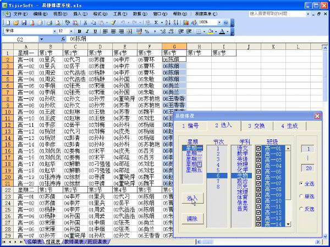Click the 选入 button
The width and height of the screenshot is (330, 247).
pyautogui.click(x=191, y=198)
